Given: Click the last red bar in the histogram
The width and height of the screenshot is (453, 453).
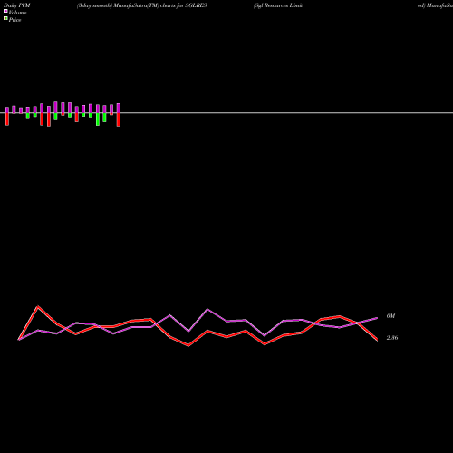Looking at the screenshot, I should click(119, 120).
